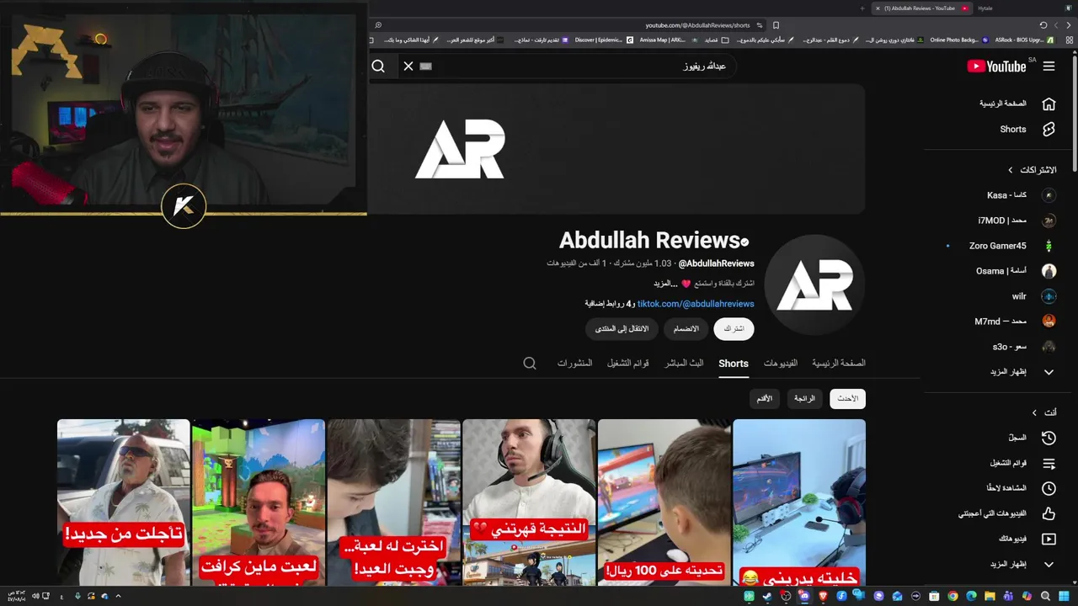
Task: Click the 'الانتقال إلى المنتدى' button
Action: pos(622,329)
